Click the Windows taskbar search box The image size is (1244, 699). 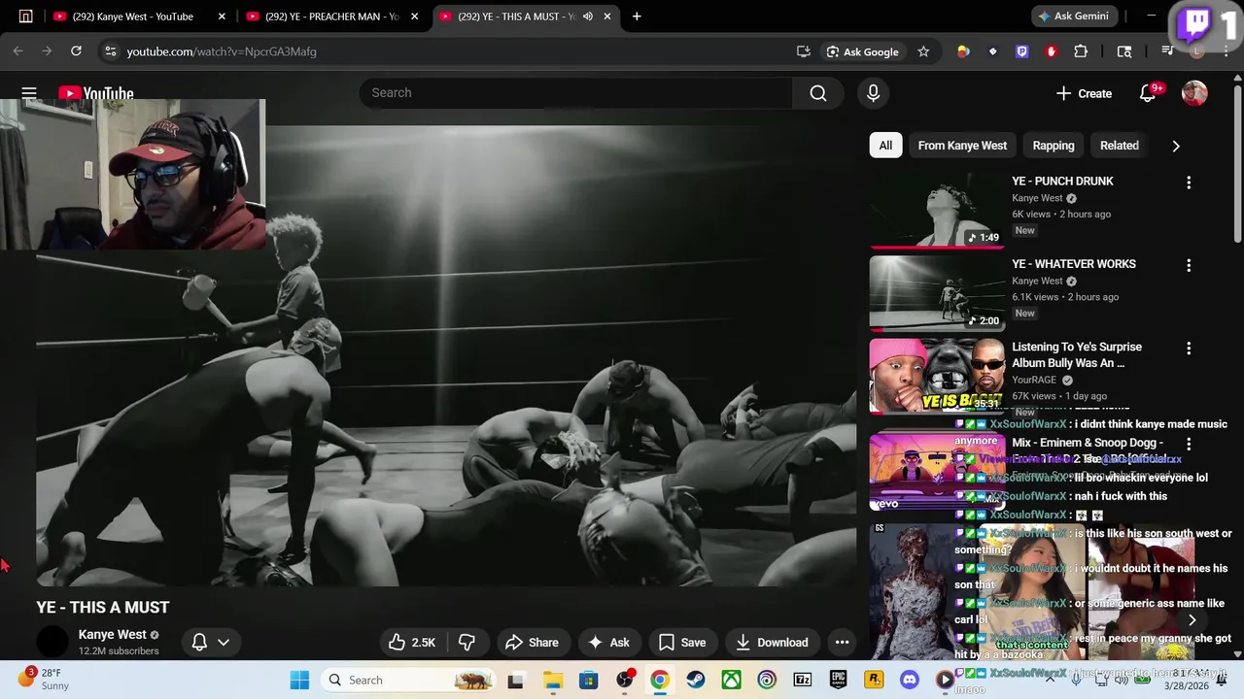coord(406,680)
